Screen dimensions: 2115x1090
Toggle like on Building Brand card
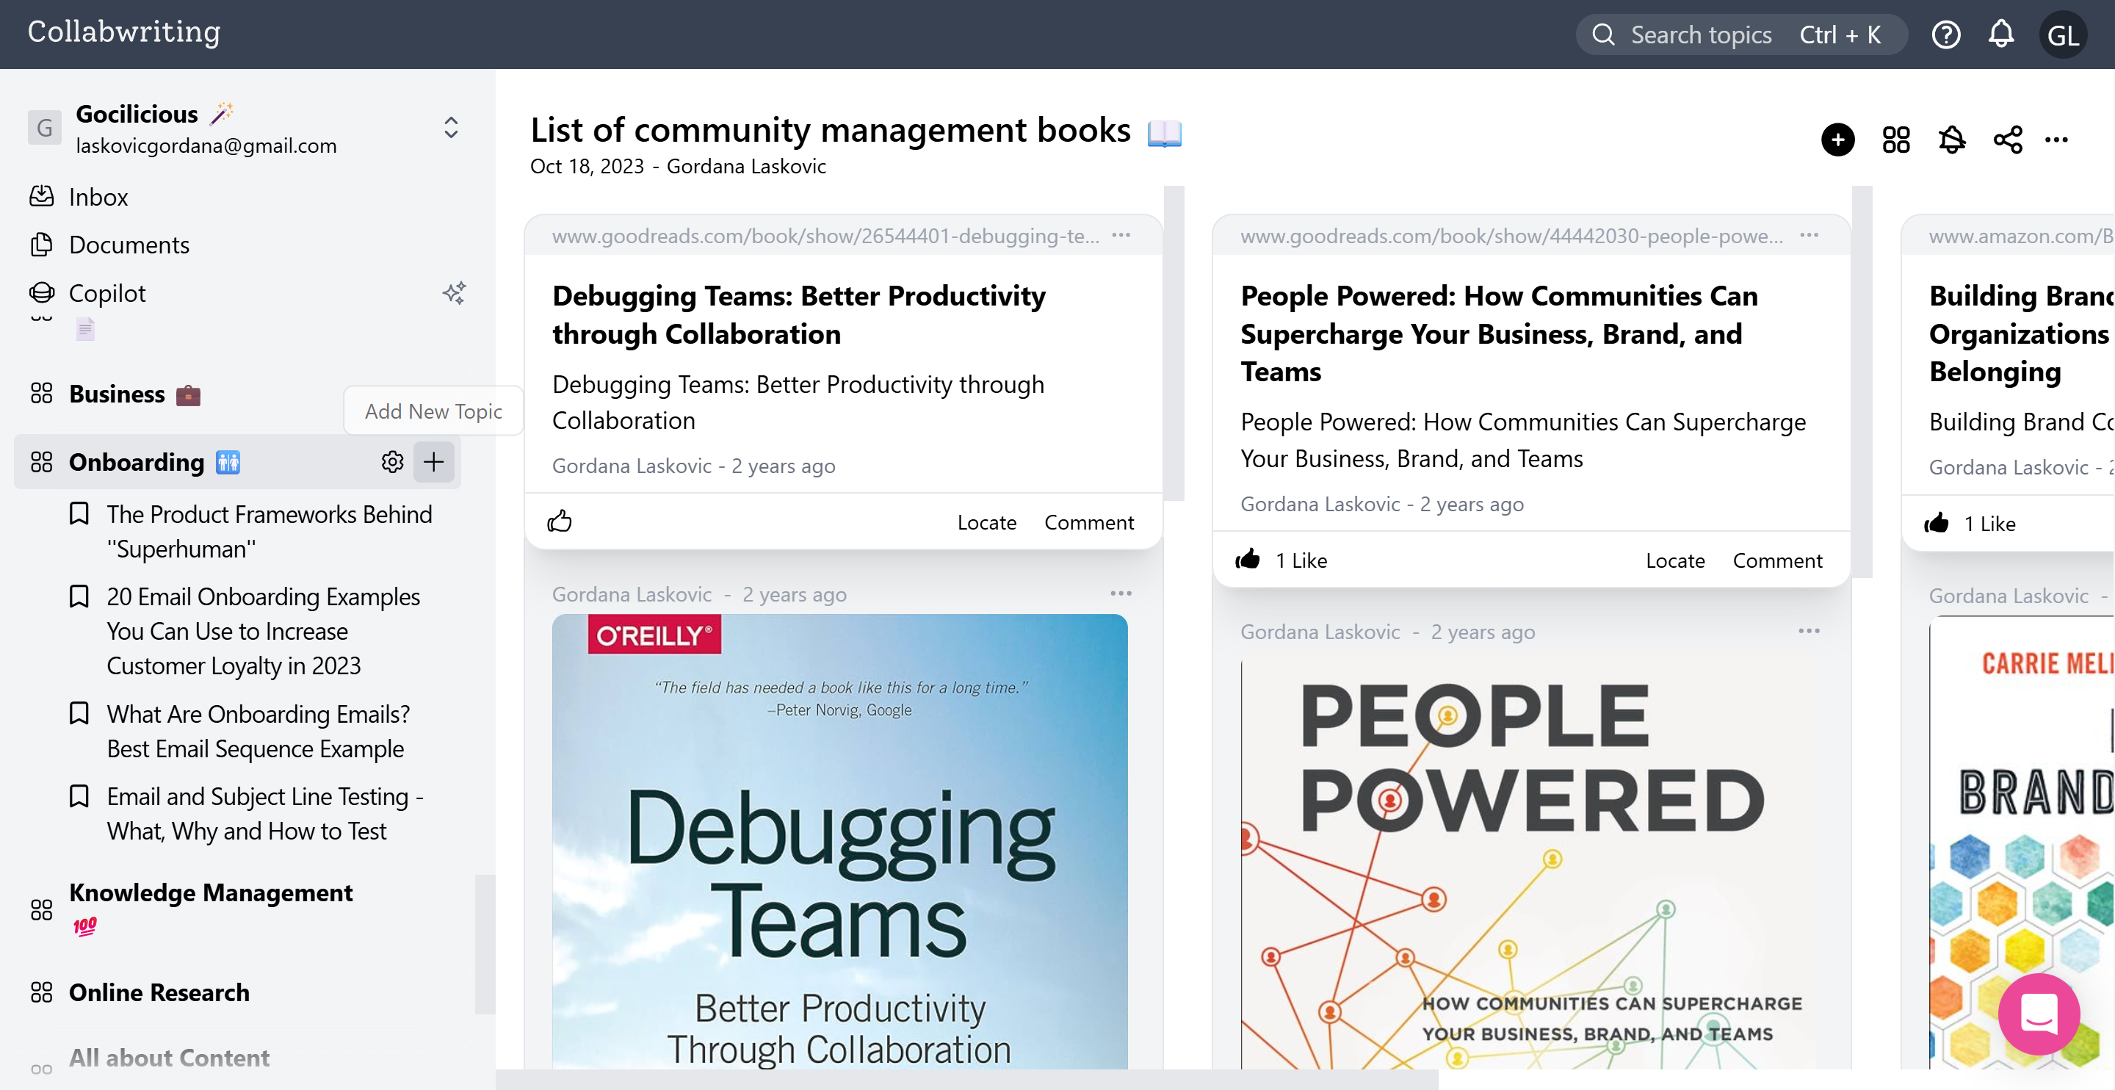coord(1936,522)
